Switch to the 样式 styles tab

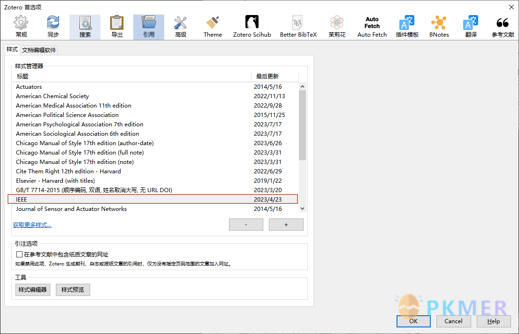[12, 49]
